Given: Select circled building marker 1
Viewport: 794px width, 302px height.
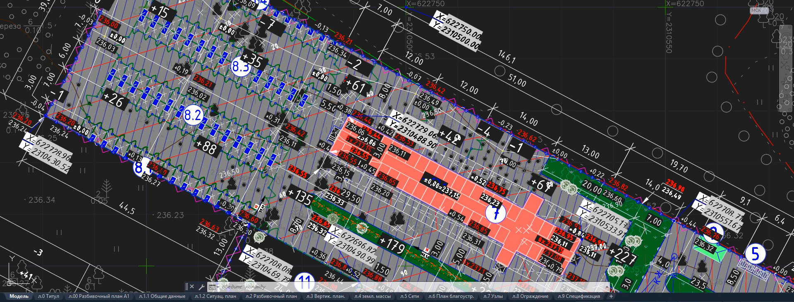Looking at the screenshot, I should point(495,213).
